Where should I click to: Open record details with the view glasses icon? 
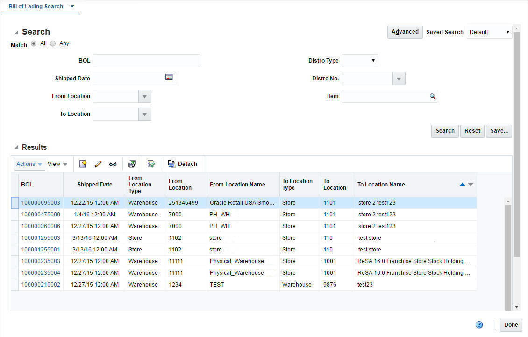[113, 164]
